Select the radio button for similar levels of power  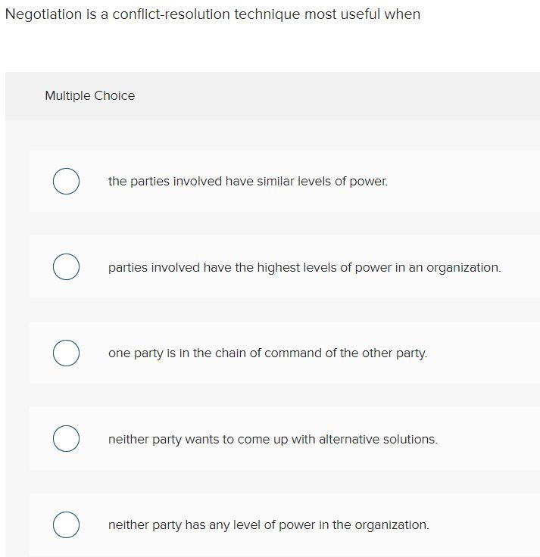(66, 182)
